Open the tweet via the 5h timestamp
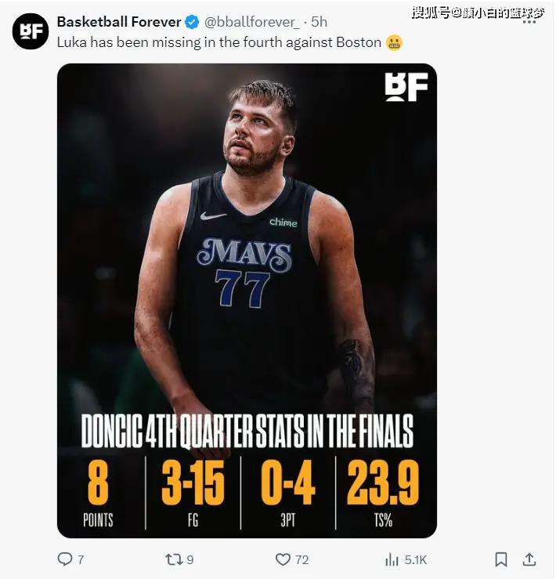The image size is (556, 579). (320, 22)
